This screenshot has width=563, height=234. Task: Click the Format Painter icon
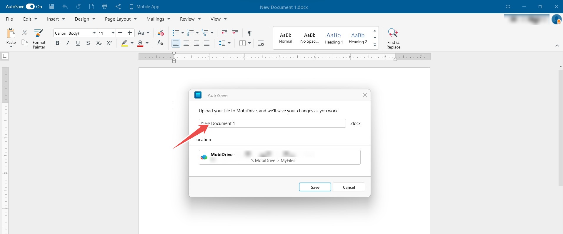(39, 33)
